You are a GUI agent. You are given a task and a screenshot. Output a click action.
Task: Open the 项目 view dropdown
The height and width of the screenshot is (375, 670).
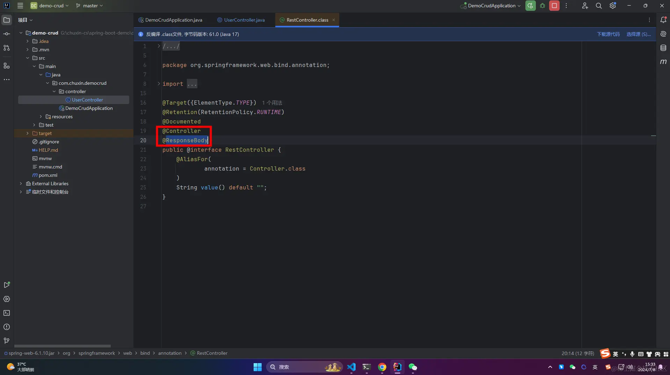click(25, 20)
